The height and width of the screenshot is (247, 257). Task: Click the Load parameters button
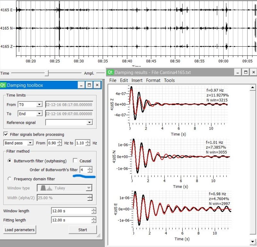tap(20, 230)
